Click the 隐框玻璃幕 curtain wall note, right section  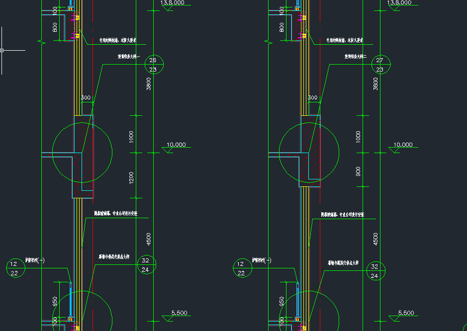pos(343,214)
